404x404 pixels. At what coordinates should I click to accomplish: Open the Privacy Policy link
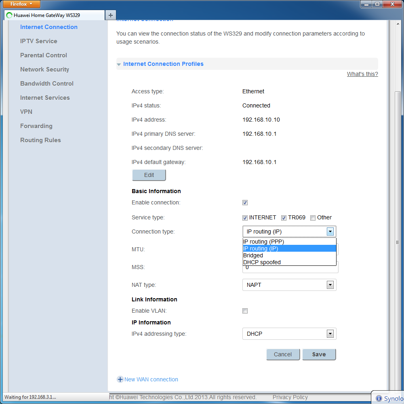[290, 397]
